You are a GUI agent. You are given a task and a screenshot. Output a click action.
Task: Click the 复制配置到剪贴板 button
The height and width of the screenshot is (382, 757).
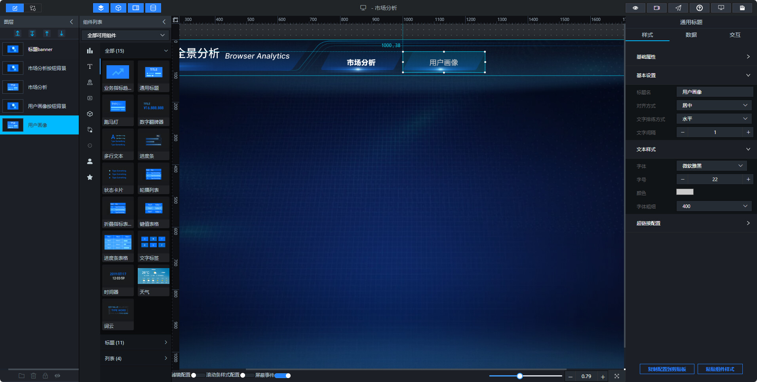667,369
